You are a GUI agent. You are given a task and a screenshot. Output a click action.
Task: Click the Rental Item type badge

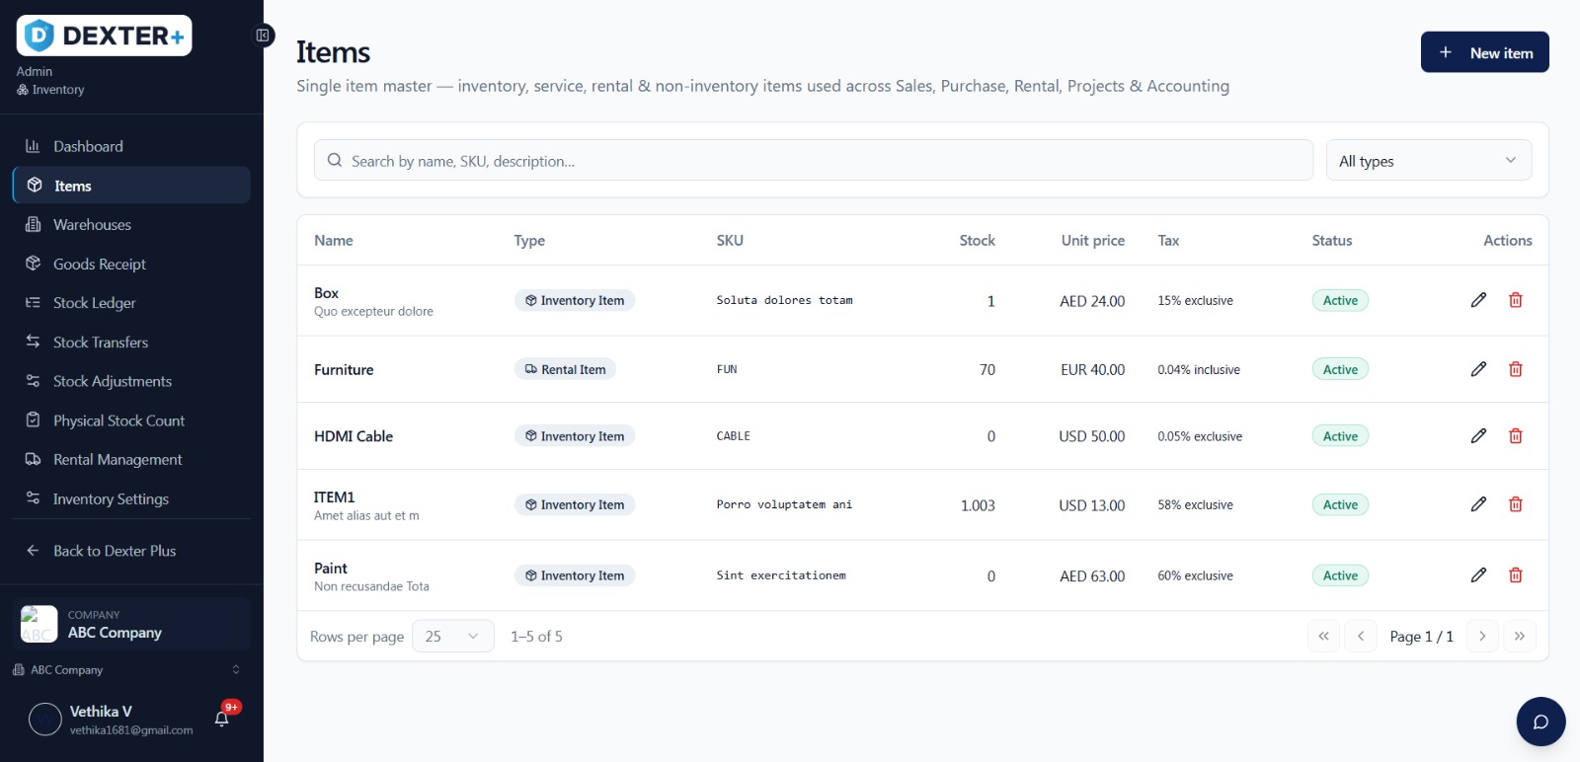565,369
